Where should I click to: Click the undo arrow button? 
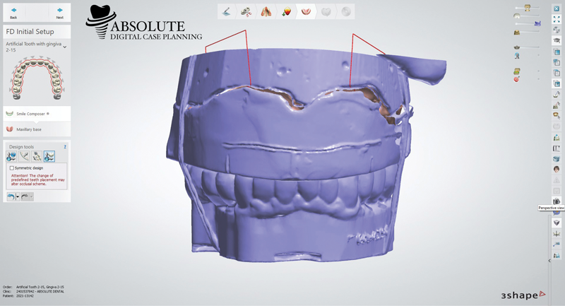(11, 196)
